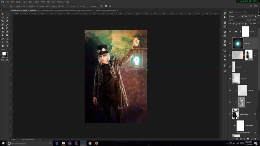Open File Explorer from taskbar

click(x=63, y=143)
